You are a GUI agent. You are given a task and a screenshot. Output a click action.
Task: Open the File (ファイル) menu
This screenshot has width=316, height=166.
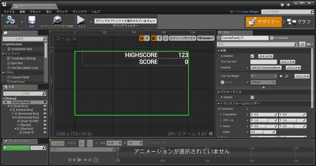click(9, 12)
